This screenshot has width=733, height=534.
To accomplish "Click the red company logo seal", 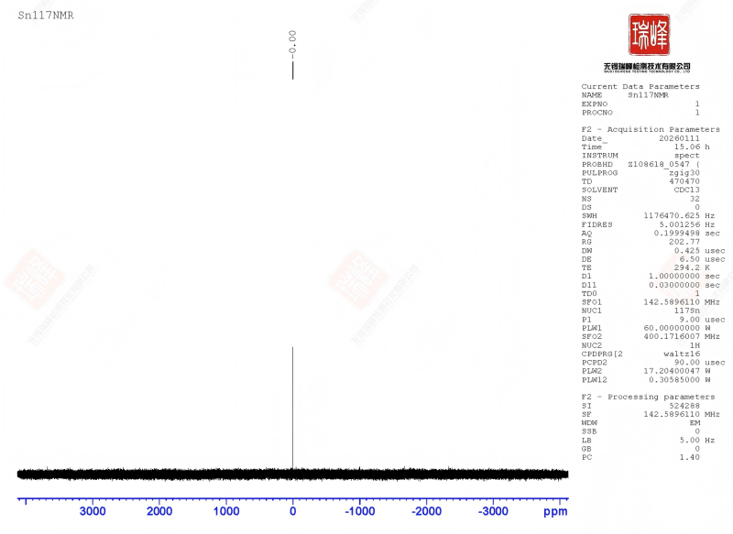I will tap(648, 35).
